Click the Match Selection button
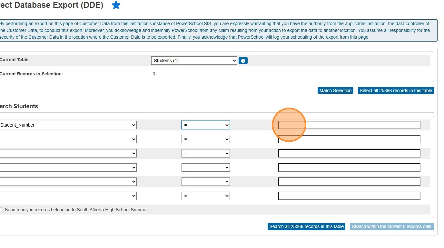 point(335,91)
